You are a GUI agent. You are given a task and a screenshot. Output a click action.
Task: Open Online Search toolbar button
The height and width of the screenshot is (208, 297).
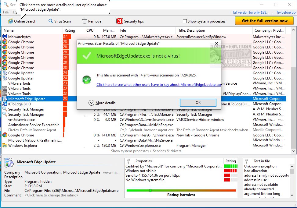22,21
